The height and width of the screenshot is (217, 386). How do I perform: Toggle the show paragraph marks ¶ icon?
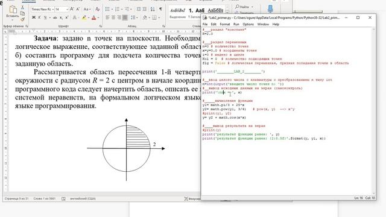[x=160, y=10]
